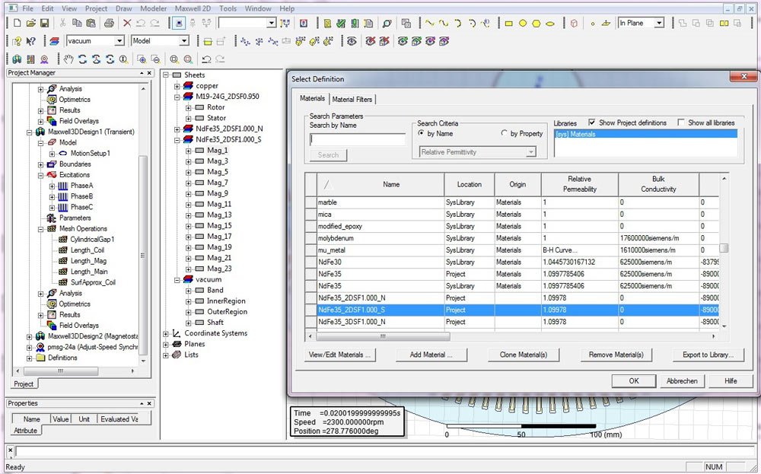Viewport: 761px width, 474px height.
Task: Select the Pan hand tool
Action: (x=68, y=59)
